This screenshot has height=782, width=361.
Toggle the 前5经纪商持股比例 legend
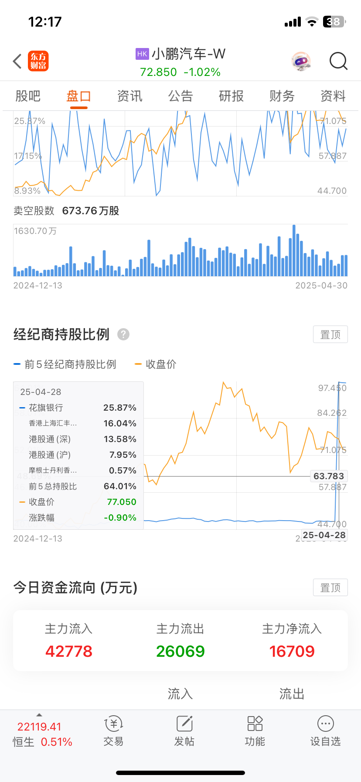(65, 364)
